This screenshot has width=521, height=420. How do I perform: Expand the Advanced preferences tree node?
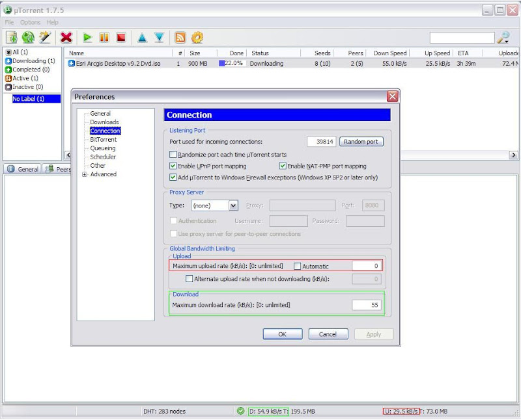tap(85, 174)
